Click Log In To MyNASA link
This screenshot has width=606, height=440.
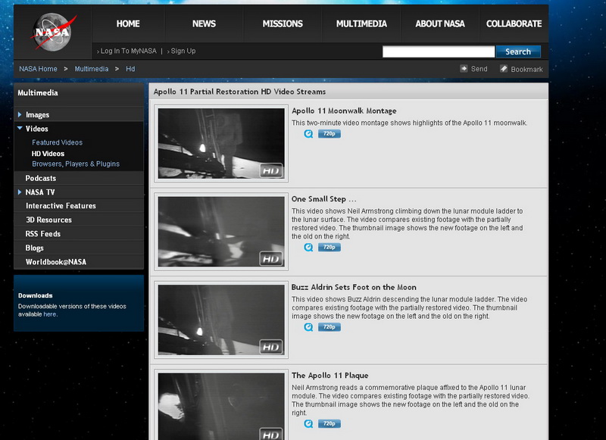128,51
